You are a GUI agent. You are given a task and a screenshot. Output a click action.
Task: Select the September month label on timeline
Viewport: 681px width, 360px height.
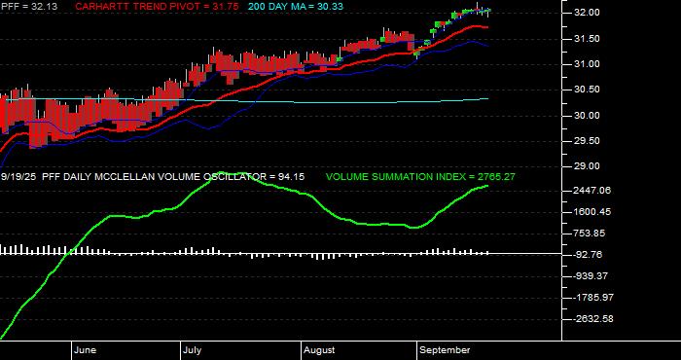pyautogui.click(x=445, y=350)
